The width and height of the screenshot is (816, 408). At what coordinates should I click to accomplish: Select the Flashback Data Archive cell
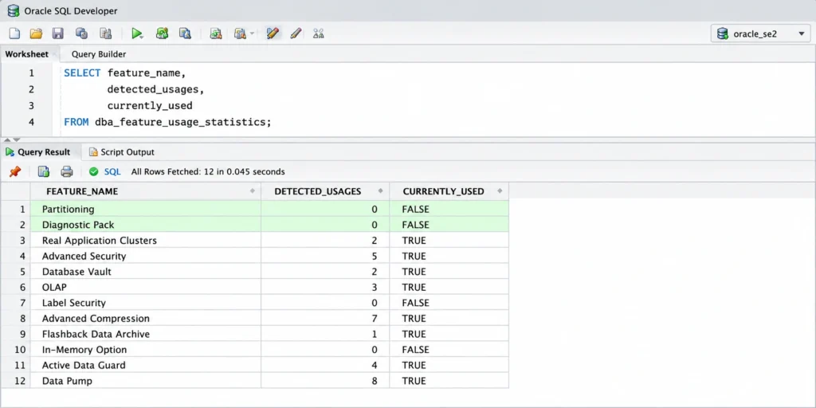click(146, 334)
